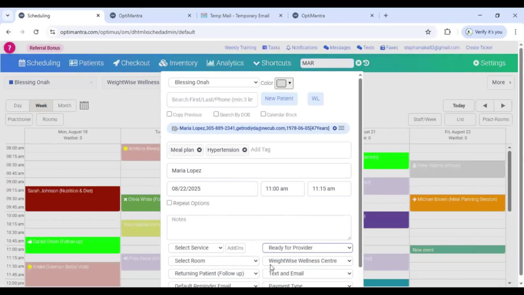The width and height of the screenshot is (524, 295).
Task: Open the patient chip hamburger menu
Action: pyautogui.click(x=341, y=128)
